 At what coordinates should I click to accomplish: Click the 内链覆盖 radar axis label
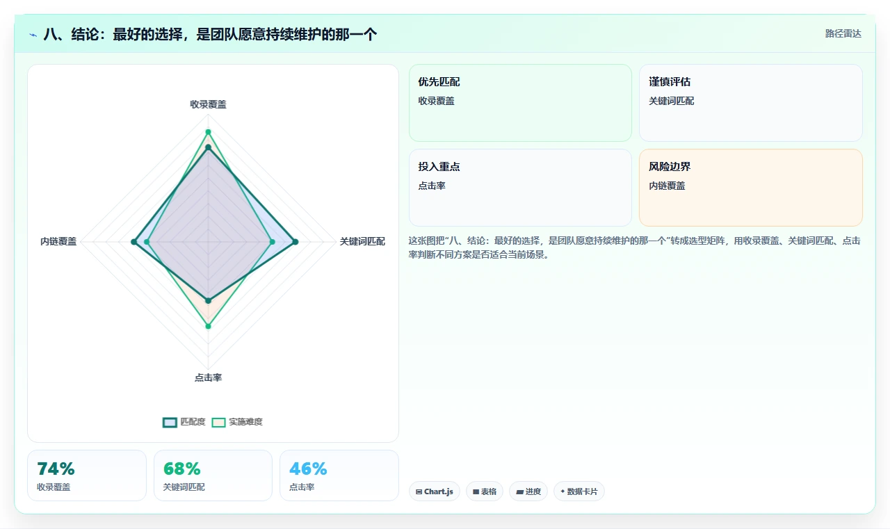coord(58,241)
